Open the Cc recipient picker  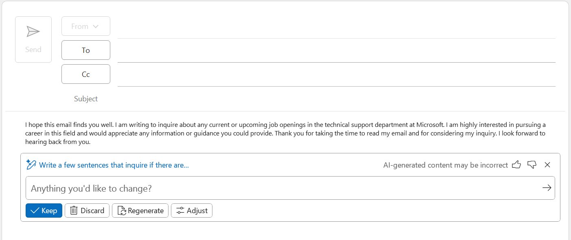[x=85, y=74]
